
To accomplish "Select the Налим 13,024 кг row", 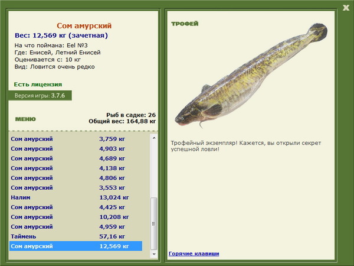I will click(76, 197).
